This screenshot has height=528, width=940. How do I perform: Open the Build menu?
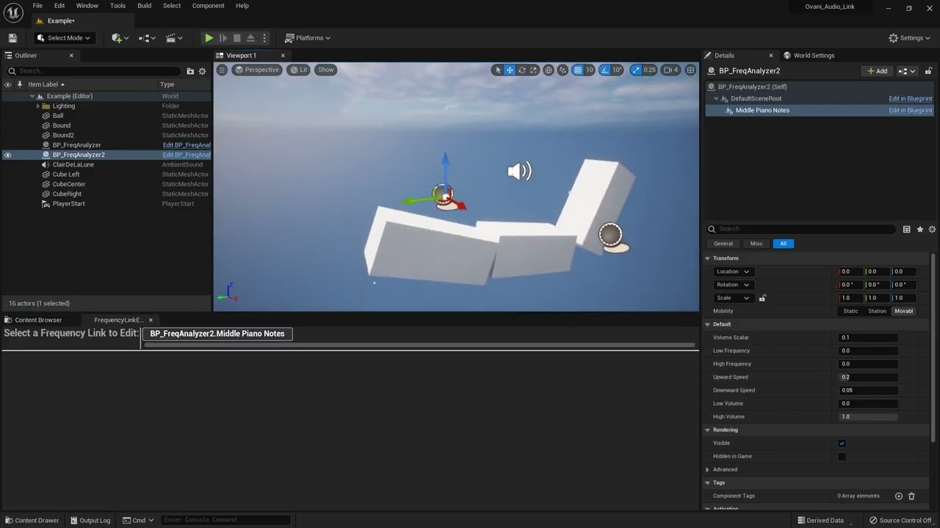(144, 6)
